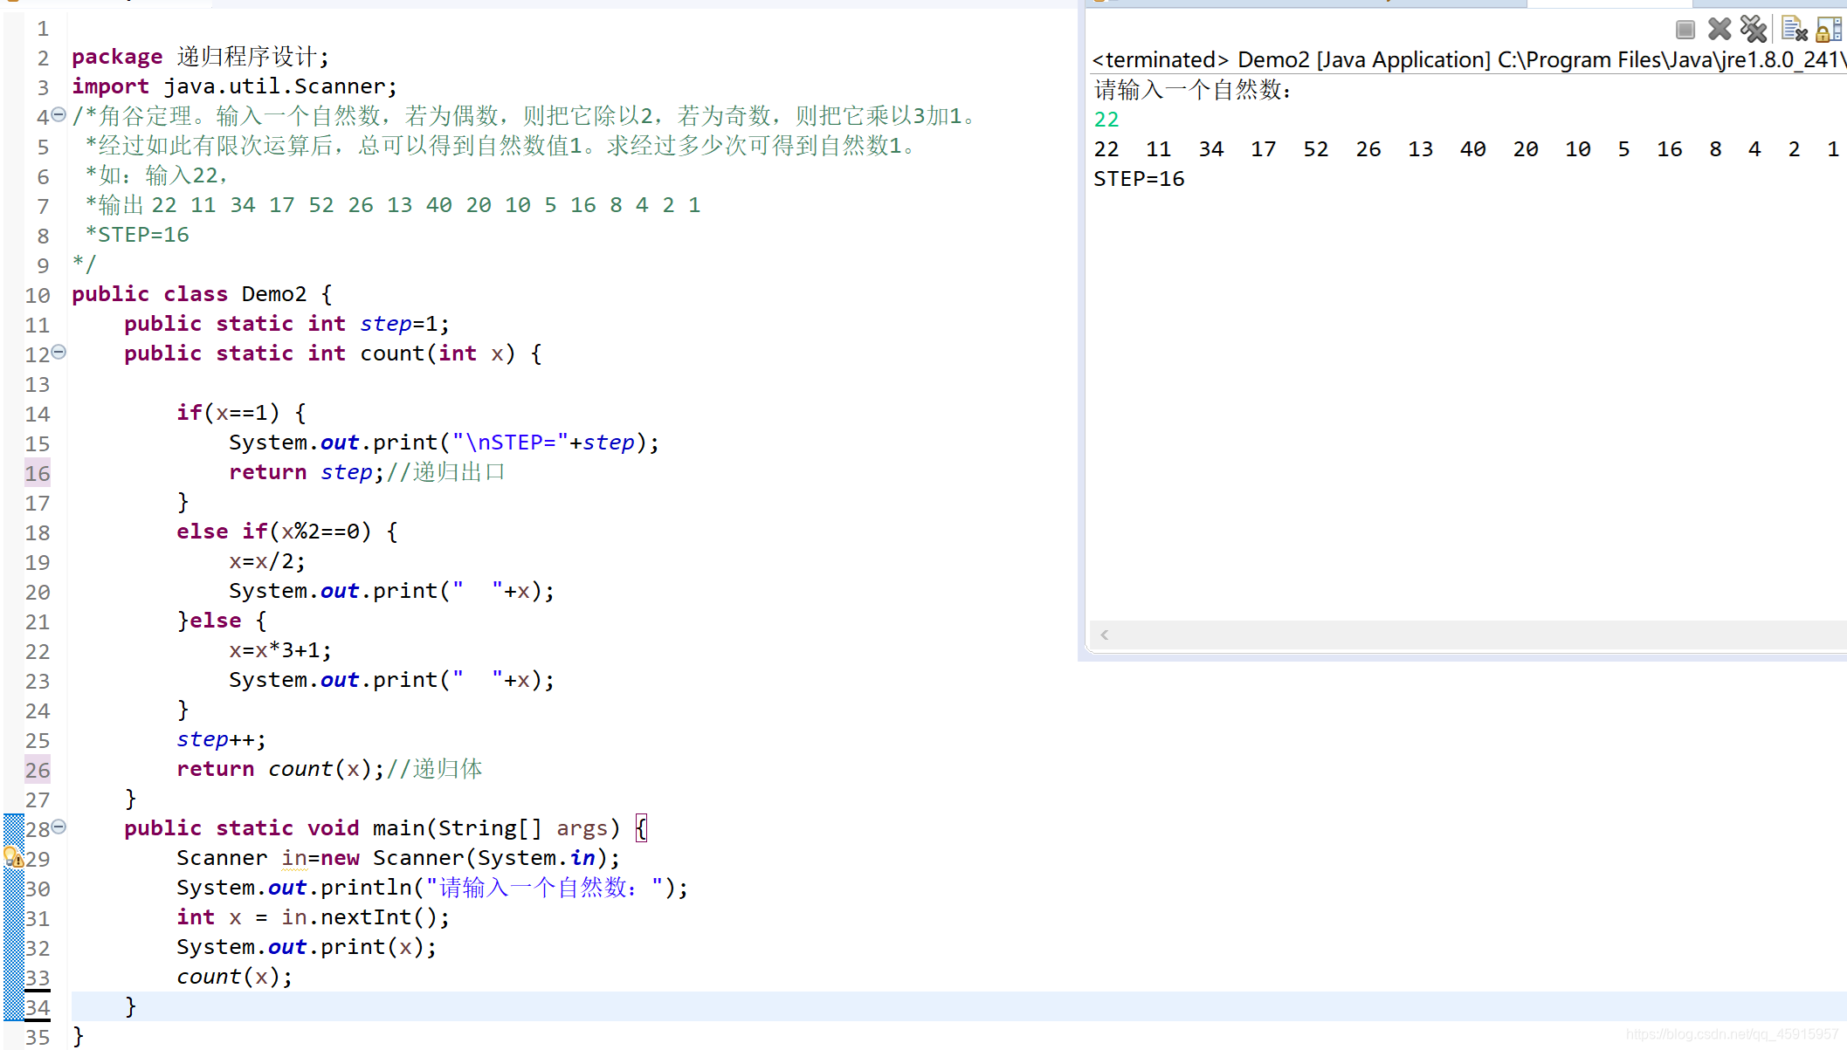Click the step++; statement
The image size is (1847, 1050).
221,739
